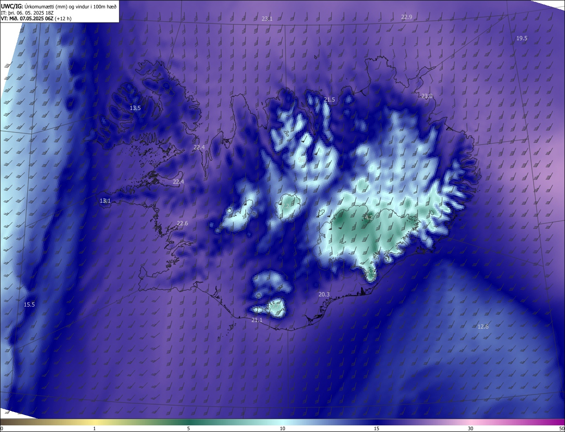Click the 23.1 value on the map
The image size is (565, 432).
point(267,19)
